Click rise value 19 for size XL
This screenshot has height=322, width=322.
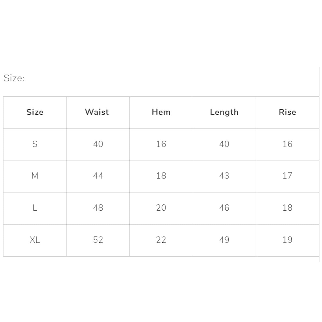coord(287,240)
